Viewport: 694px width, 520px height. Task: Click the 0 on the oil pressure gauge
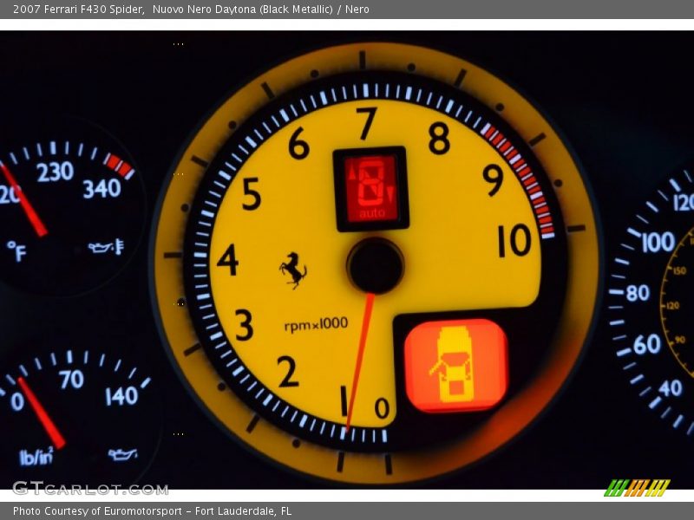pos(17,402)
